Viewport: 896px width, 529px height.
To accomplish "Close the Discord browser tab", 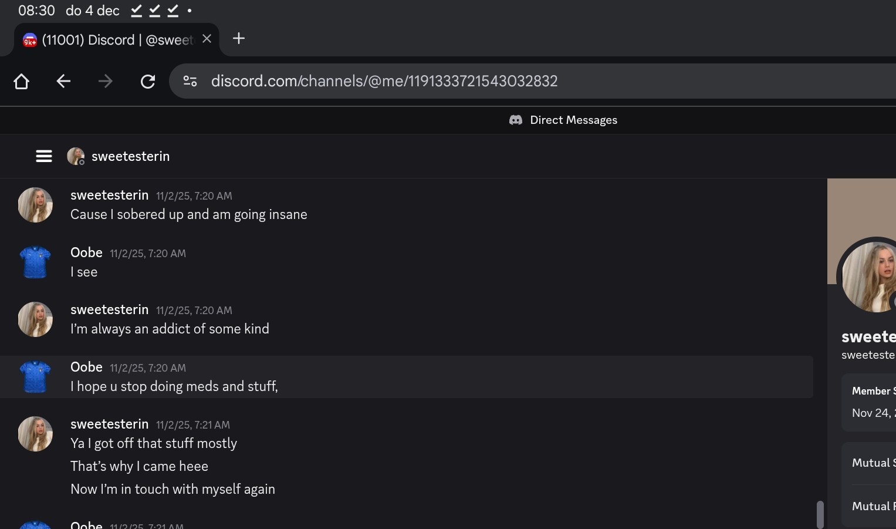I will pos(207,39).
